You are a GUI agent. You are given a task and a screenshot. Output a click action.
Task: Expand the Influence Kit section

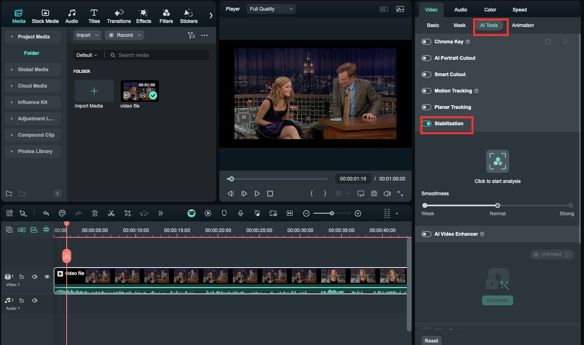click(x=33, y=102)
